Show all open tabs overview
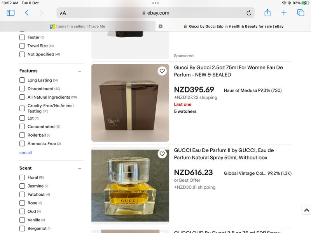Screen dimensions: 311x233 click(x=301, y=13)
